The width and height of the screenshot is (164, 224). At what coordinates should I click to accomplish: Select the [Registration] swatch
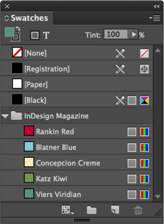click(x=77, y=69)
